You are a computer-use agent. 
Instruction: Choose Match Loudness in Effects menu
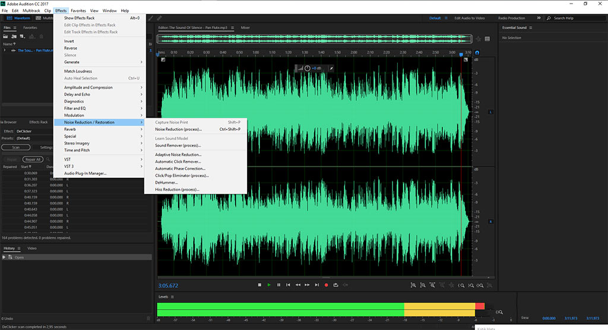[x=100, y=71]
